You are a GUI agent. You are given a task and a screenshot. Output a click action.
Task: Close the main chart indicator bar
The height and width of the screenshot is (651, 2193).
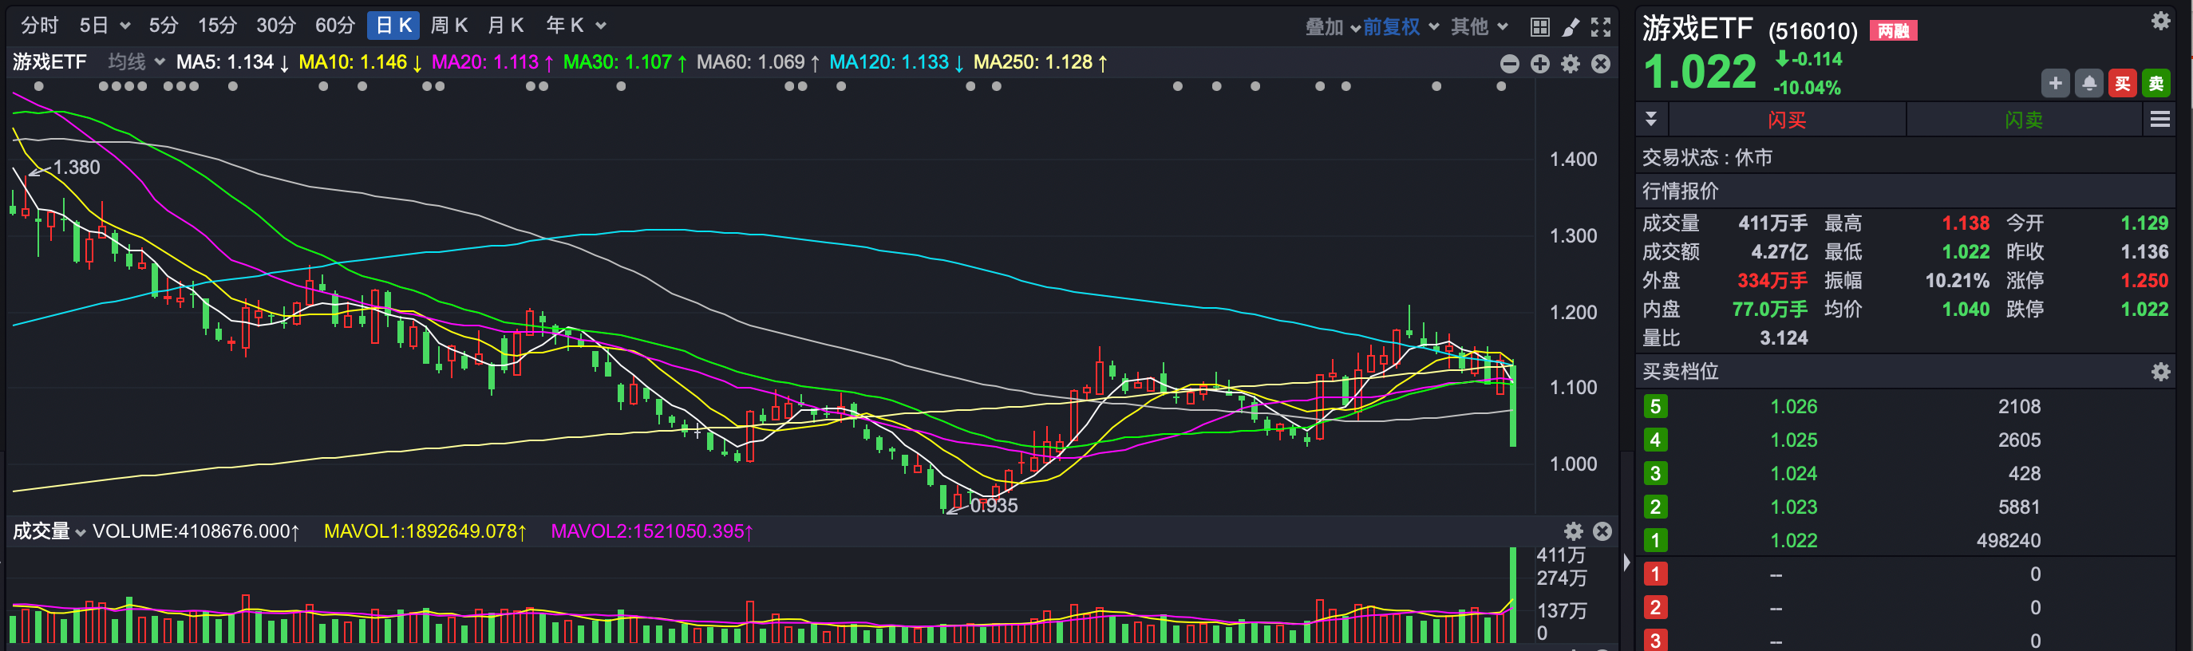coord(1602,64)
